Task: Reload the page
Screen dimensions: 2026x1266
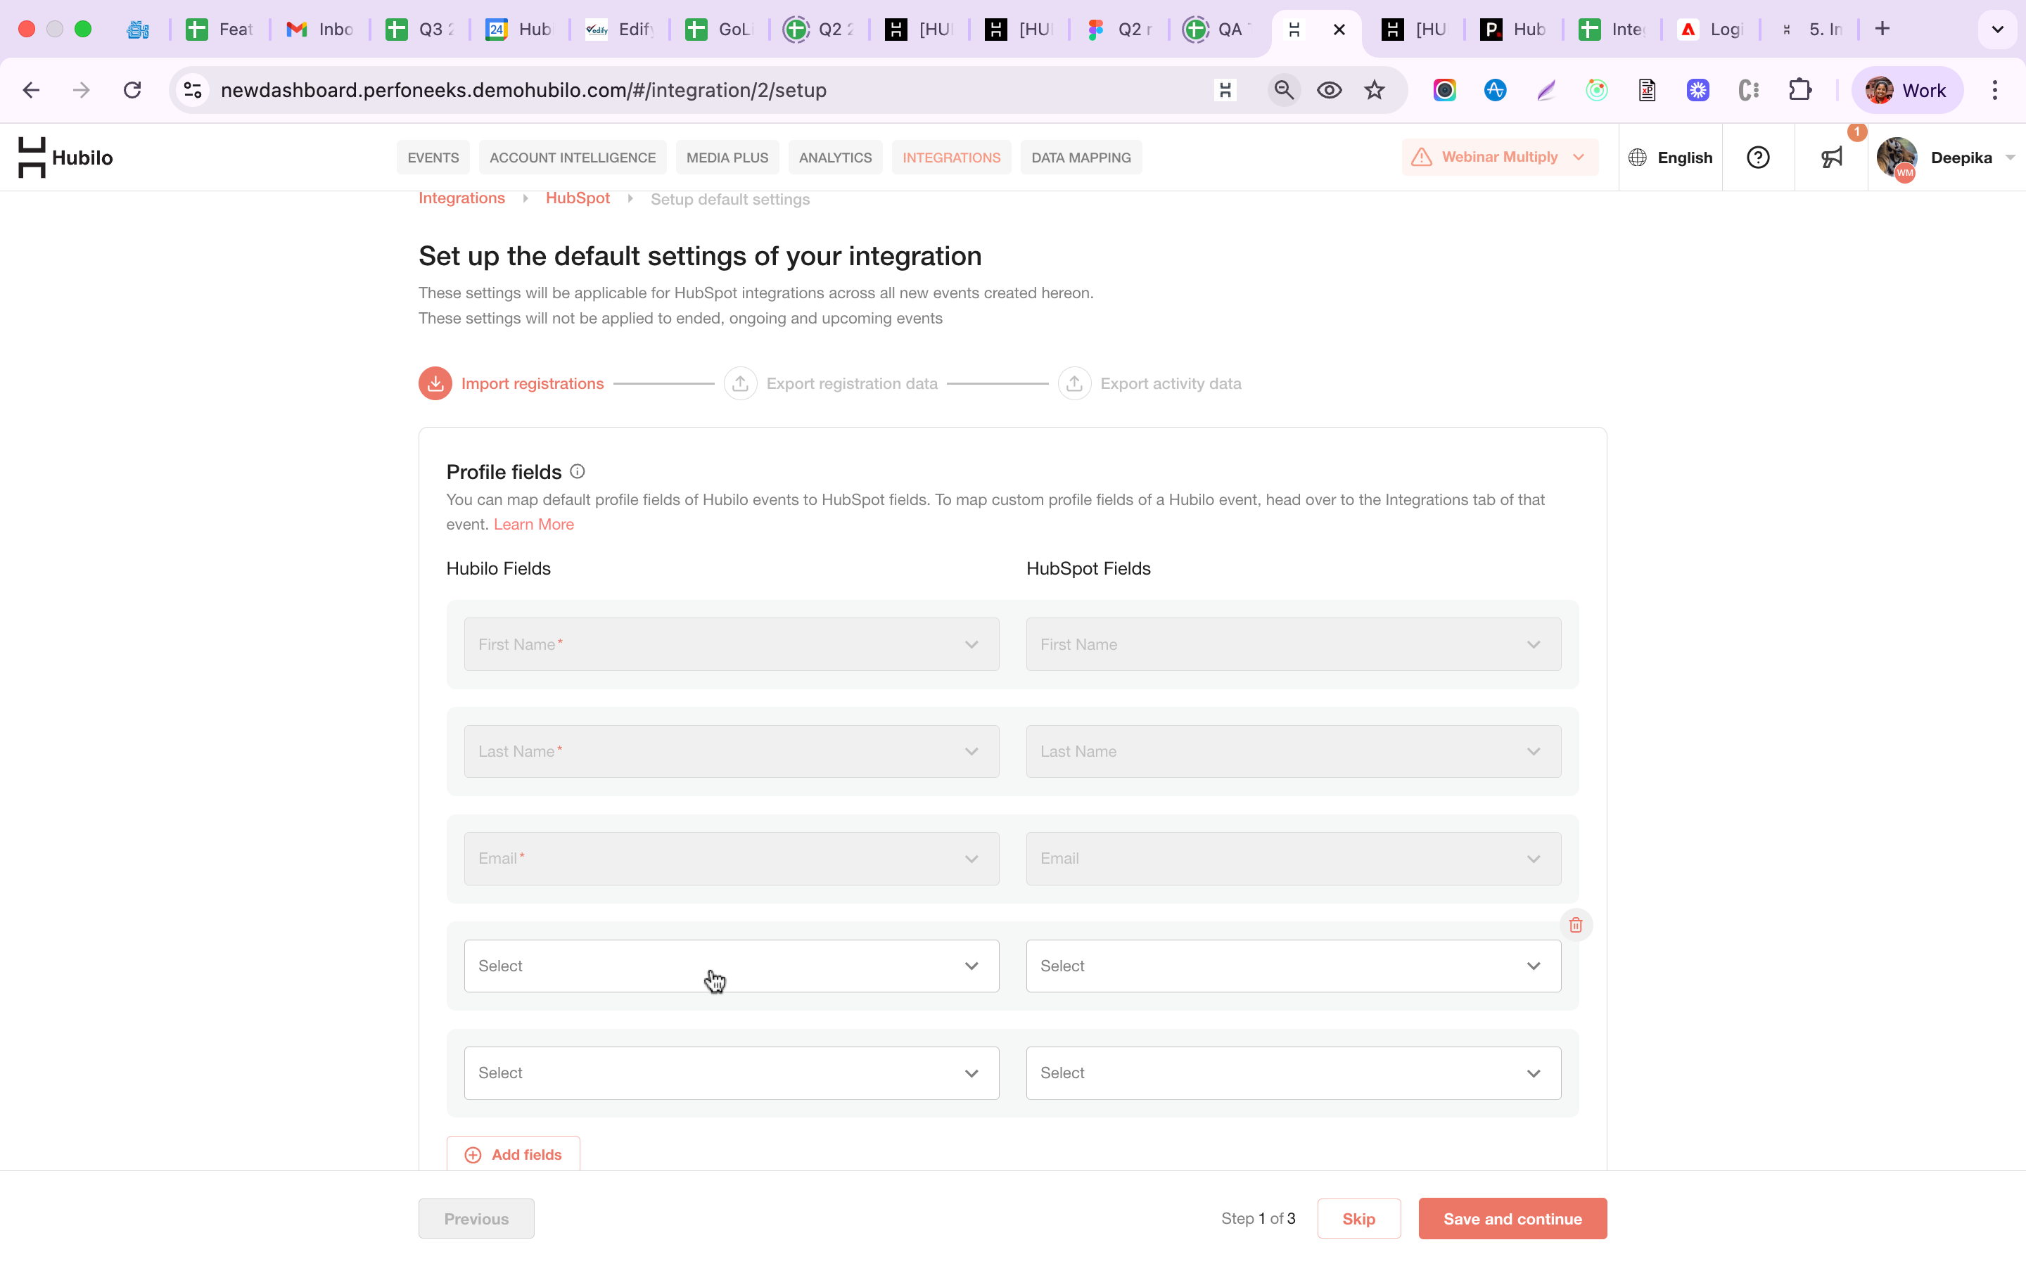Action: (132, 91)
